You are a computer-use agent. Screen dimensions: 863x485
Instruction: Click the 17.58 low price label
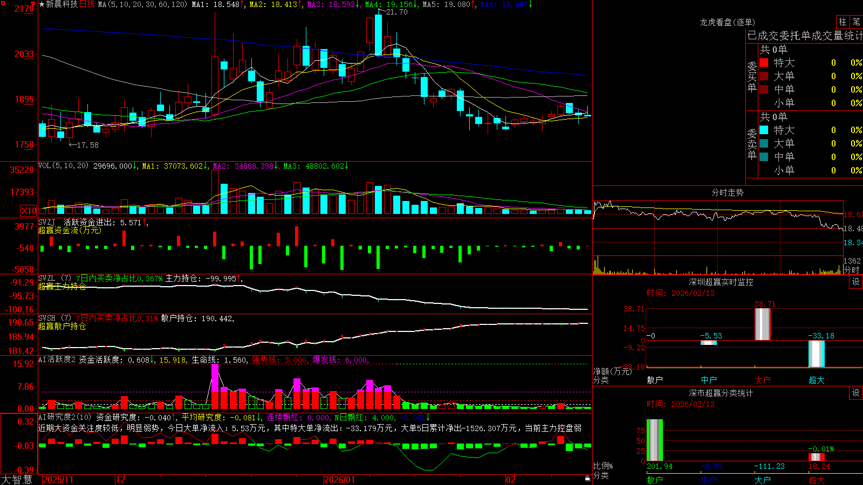coord(88,145)
